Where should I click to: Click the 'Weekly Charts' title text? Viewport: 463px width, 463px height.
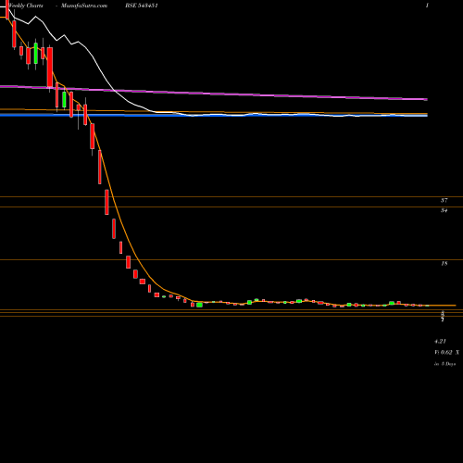pos(25,6)
